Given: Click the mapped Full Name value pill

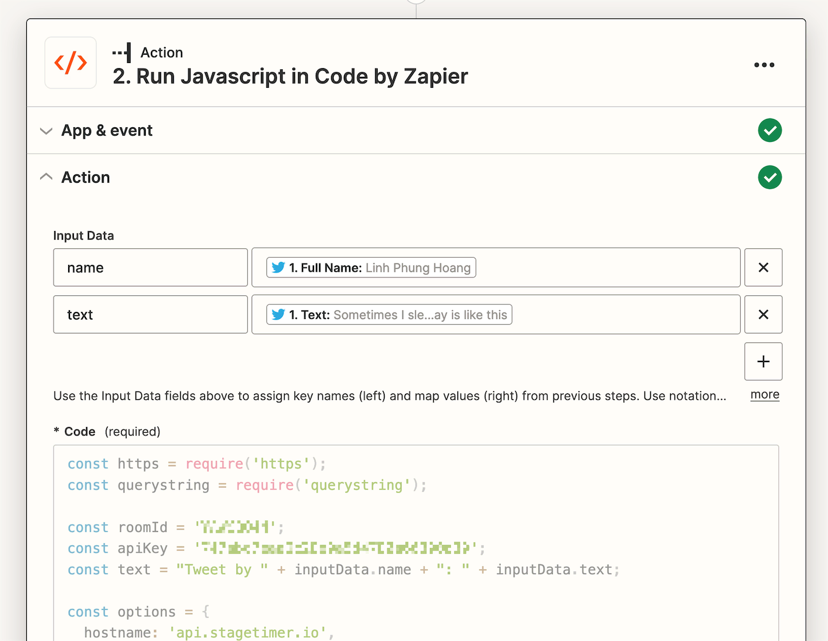Looking at the screenshot, I should tap(370, 267).
